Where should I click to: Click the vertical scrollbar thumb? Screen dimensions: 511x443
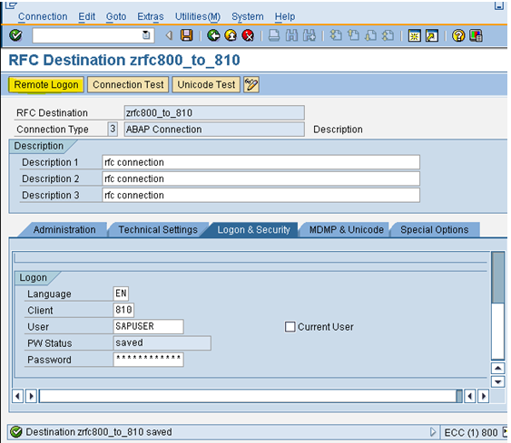pyautogui.click(x=497, y=277)
